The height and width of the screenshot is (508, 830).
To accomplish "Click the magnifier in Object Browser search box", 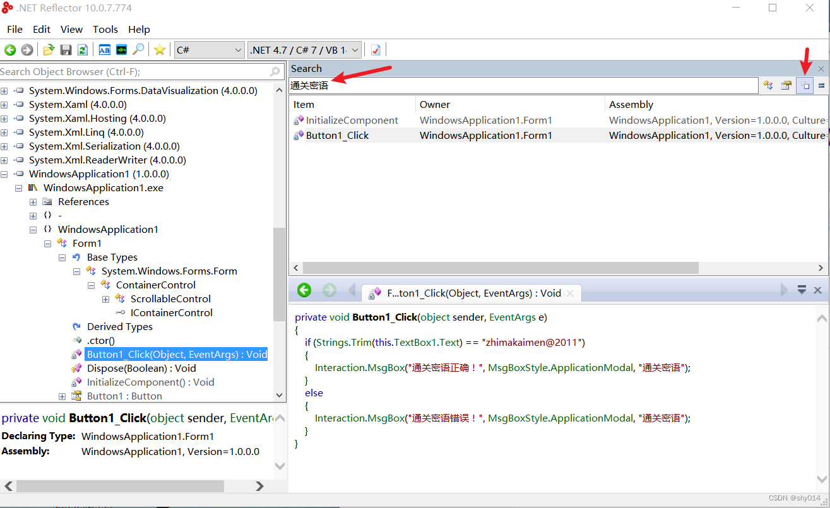I will coord(275,71).
